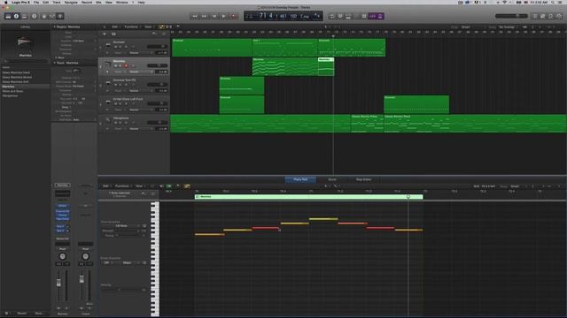
Task: Adjust the Marimba track volume slider
Action: pos(158,65)
